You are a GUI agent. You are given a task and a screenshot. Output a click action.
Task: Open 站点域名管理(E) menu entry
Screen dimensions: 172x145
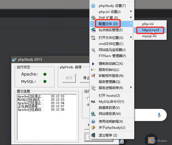(112, 30)
